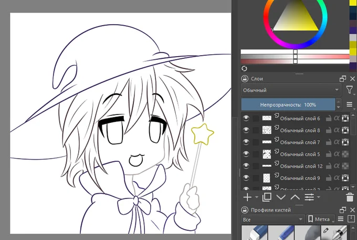The width and height of the screenshot is (357, 240).
Task: Click the thumbnail of Обычный слой 5
Action: [x=267, y=154]
